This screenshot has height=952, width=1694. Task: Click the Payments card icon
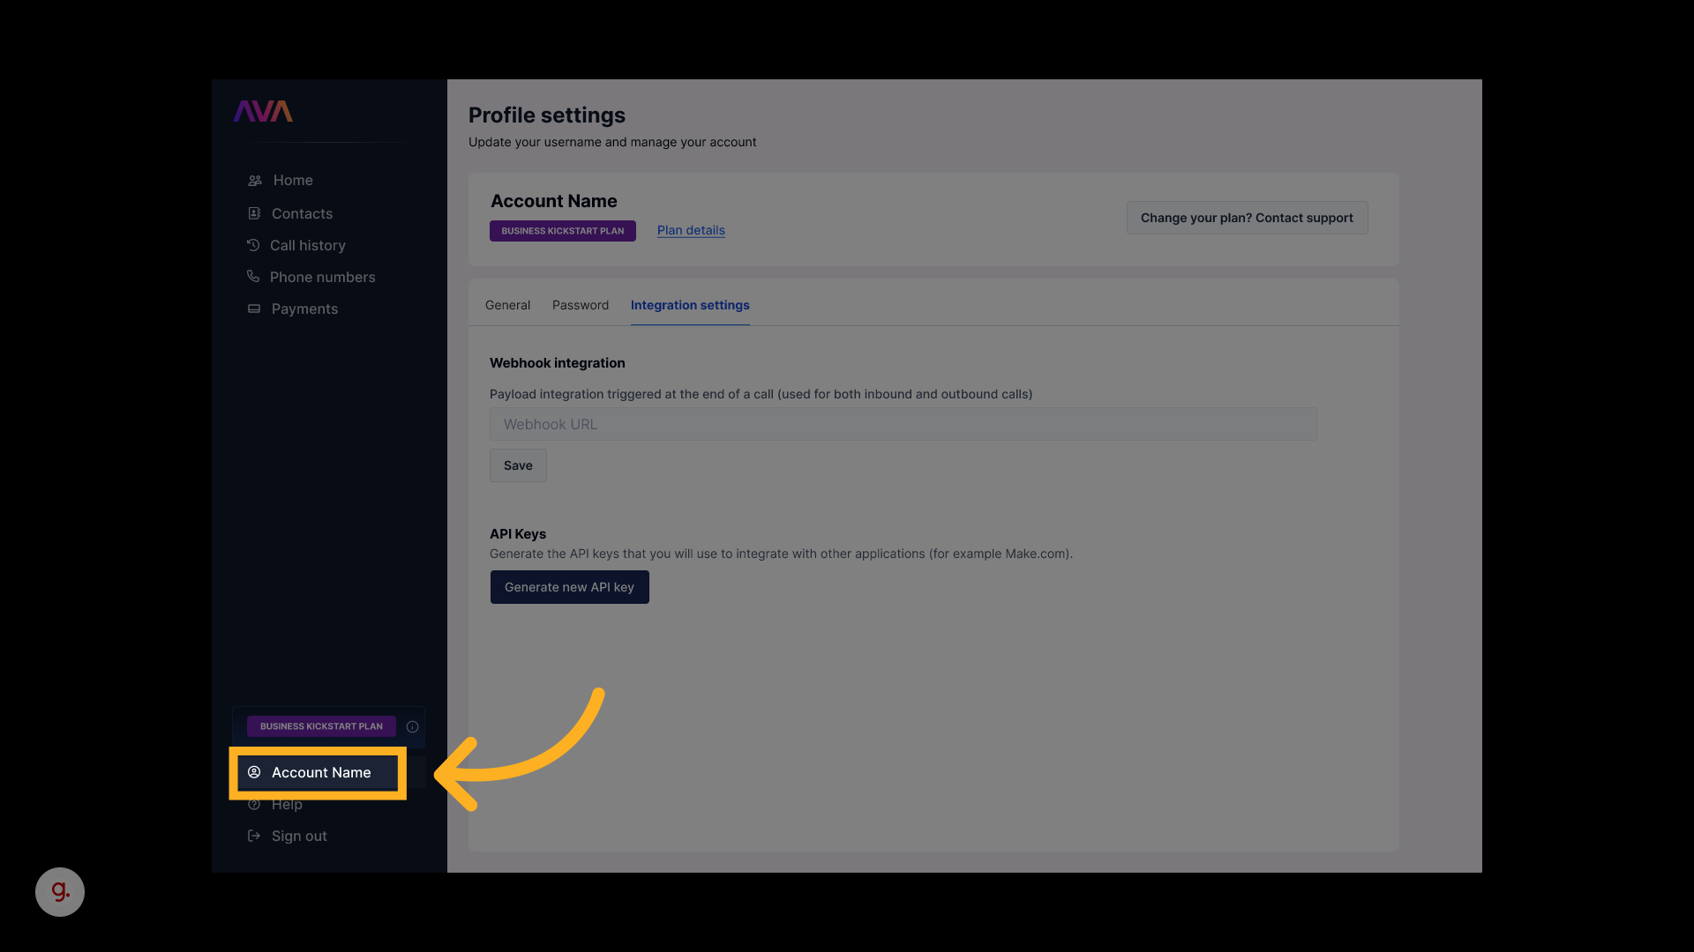pyautogui.click(x=254, y=309)
